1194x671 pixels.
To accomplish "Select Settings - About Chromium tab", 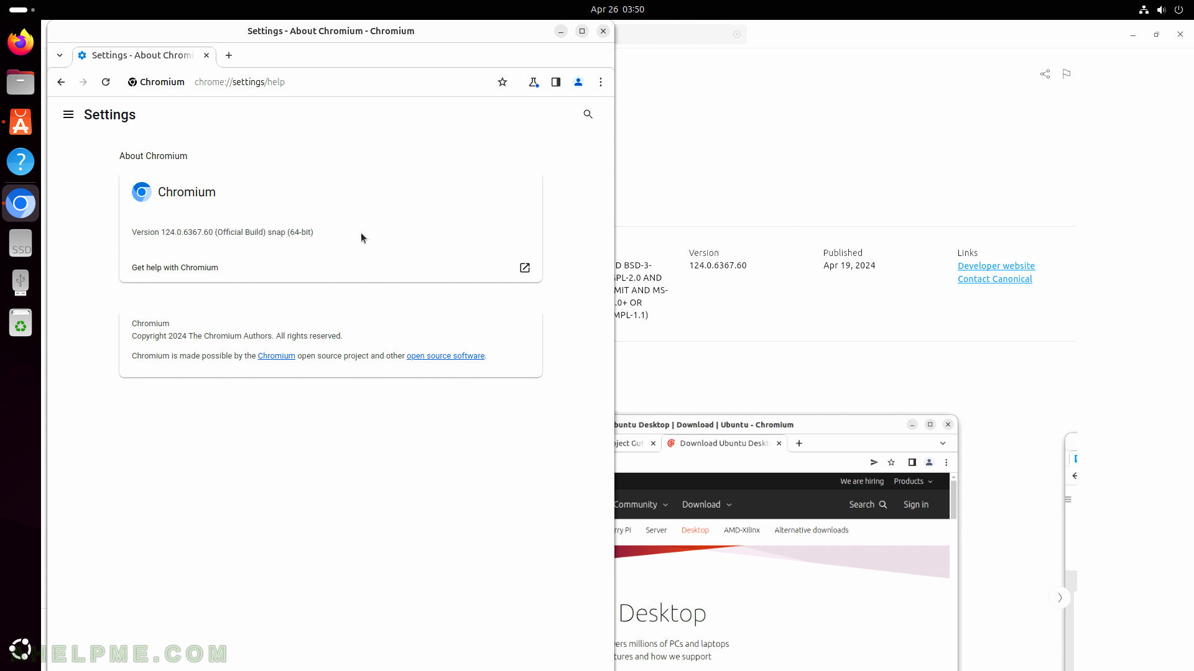I will [x=143, y=55].
